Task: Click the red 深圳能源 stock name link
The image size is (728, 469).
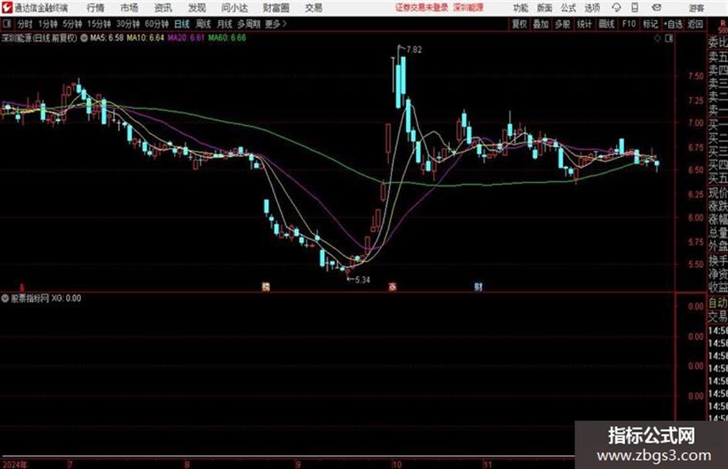Action: (x=468, y=8)
